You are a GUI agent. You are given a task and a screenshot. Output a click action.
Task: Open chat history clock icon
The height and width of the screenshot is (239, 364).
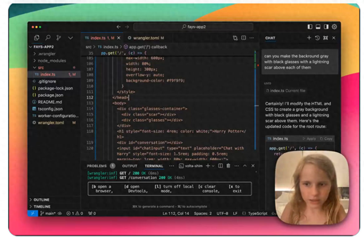(x=317, y=38)
